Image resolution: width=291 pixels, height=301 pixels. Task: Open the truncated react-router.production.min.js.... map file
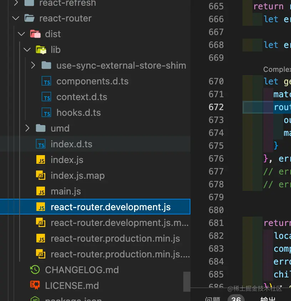pyautogui.click(x=120, y=255)
